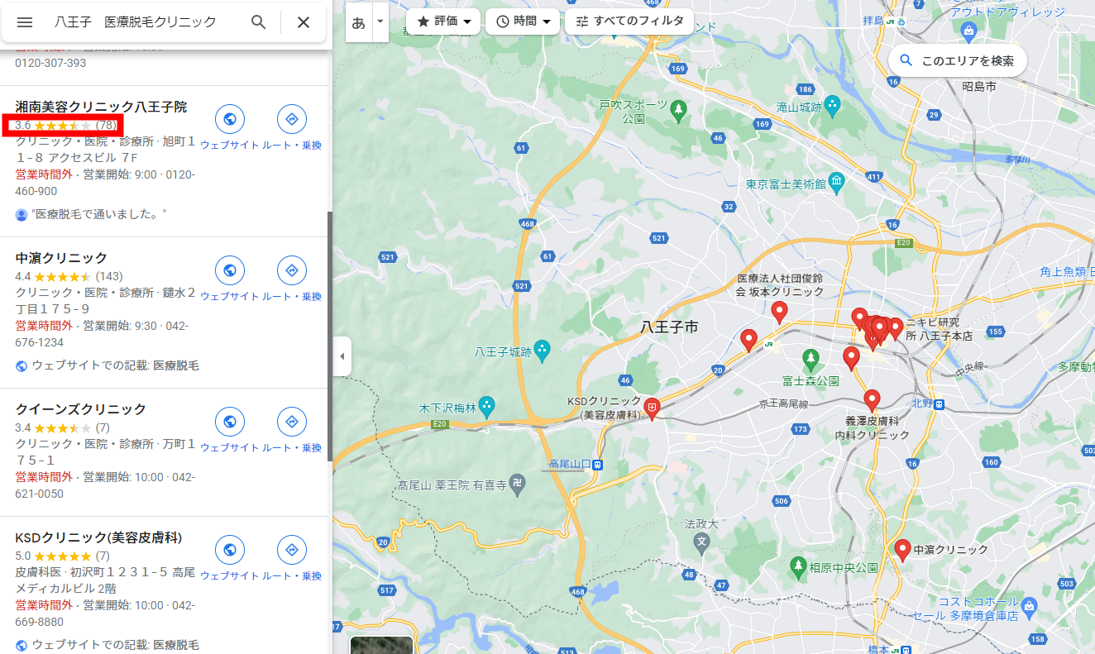This screenshot has height=654, width=1095.
Task: Click 木下沢梅林 landmark marker
Action: tap(487, 406)
